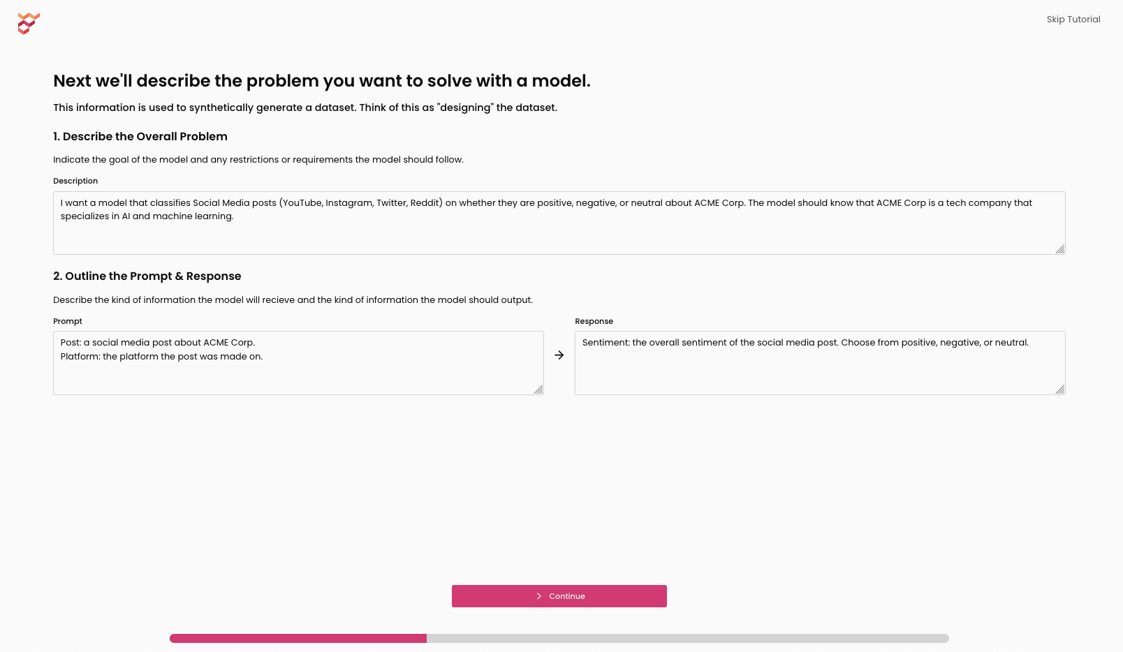Click the "Indicate the goal of the model" hint

tap(258, 160)
